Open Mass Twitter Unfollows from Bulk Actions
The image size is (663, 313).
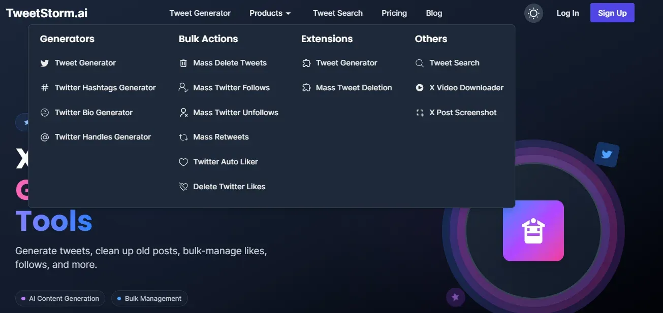(x=235, y=112)
